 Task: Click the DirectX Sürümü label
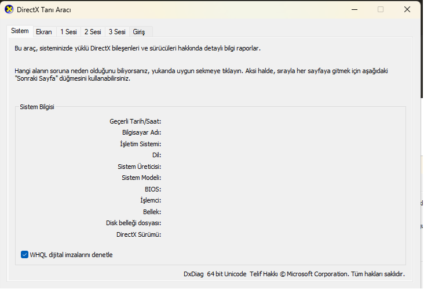pos(138,234)
